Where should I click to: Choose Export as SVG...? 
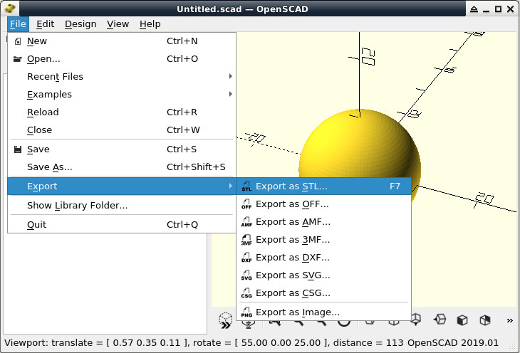(x=323, y=275)
